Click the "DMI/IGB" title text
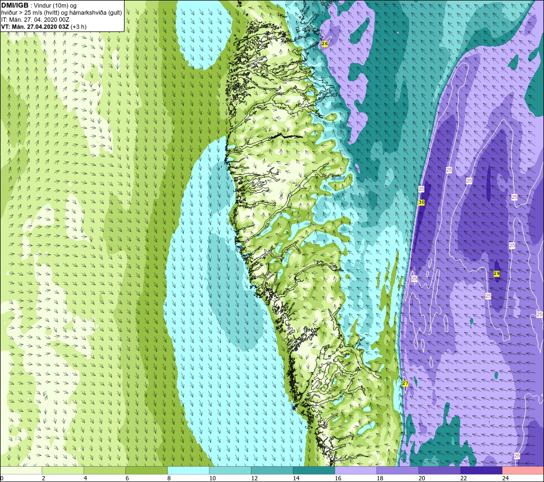Screen dimensions: 544x482 coord(15,5)
